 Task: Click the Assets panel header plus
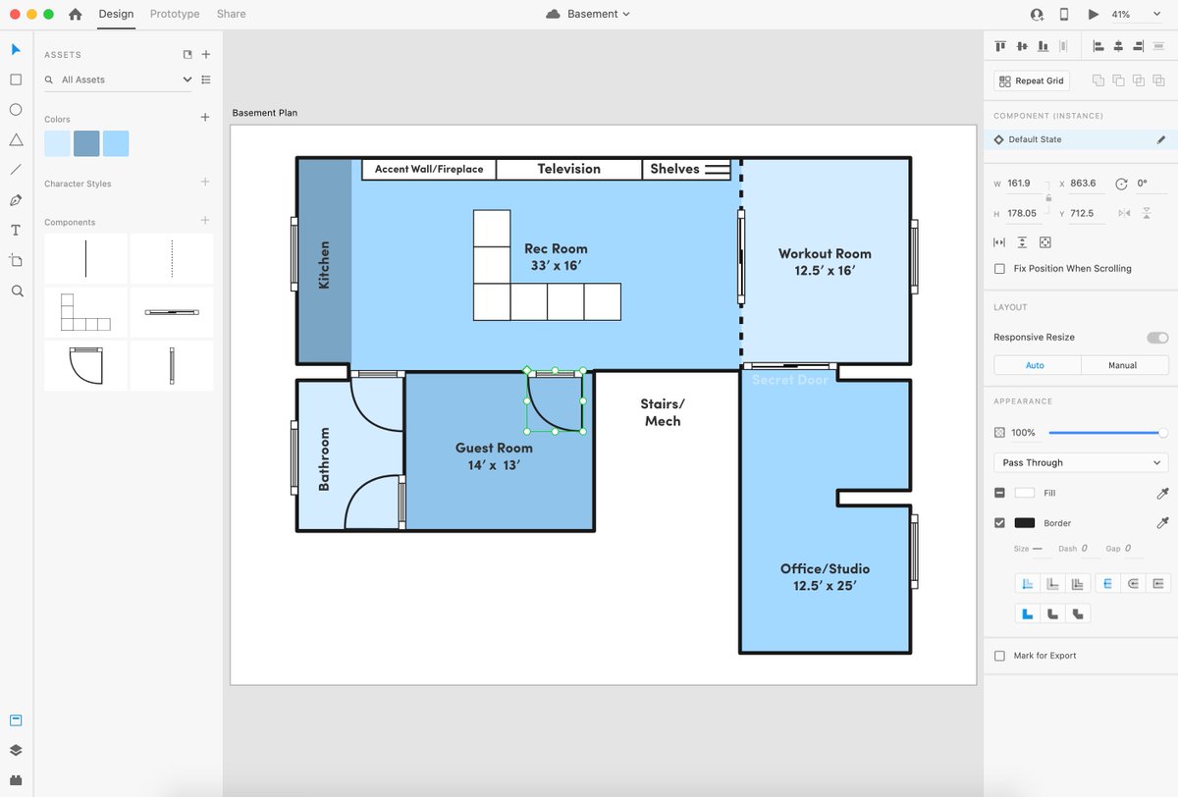(205, 55)
